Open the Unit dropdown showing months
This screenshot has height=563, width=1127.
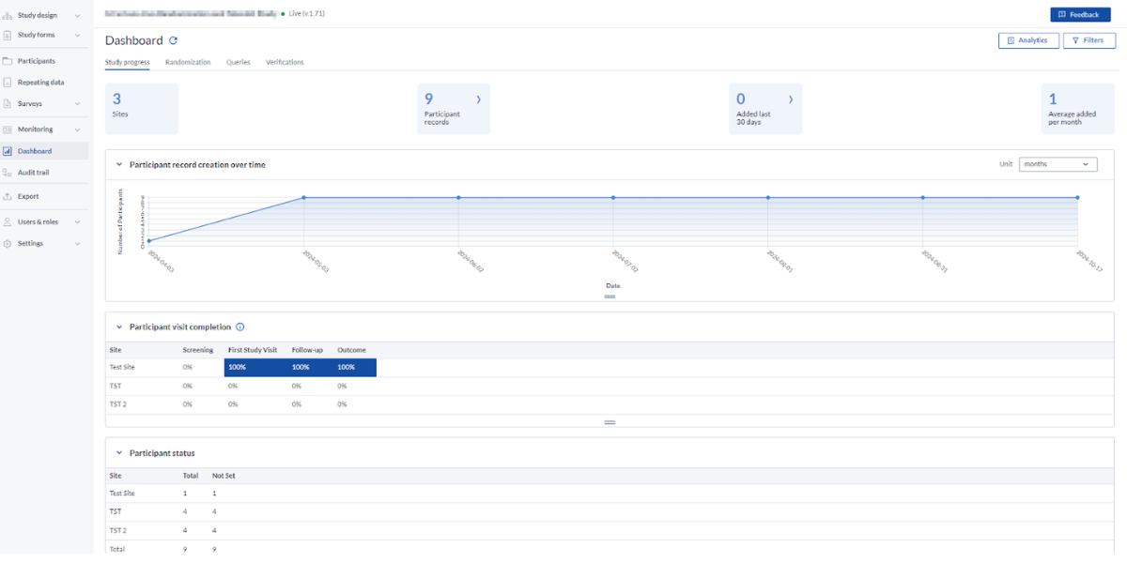pos(1058,163)
